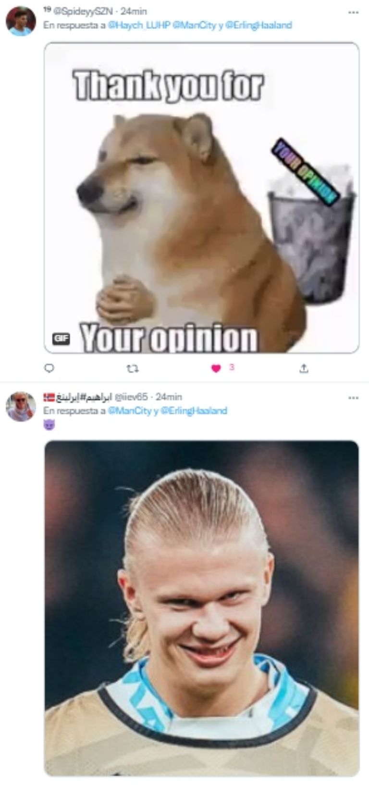Open more options on SpideyySZN tweet
The image size is (369, 785).
pyautogui.click(x=353, y=12)
